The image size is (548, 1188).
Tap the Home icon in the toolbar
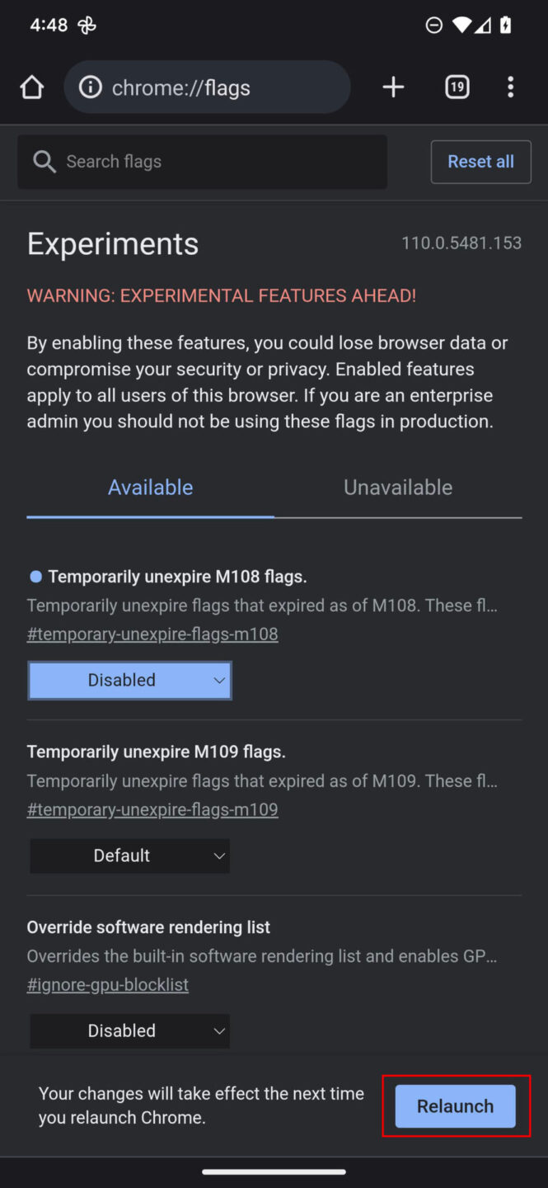[x=31, y=87]
